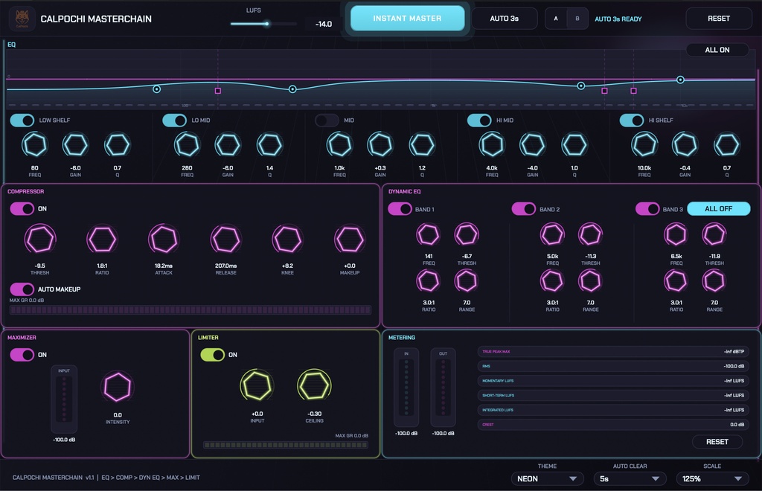Click the compressor THRESH knob

point(40,239)
